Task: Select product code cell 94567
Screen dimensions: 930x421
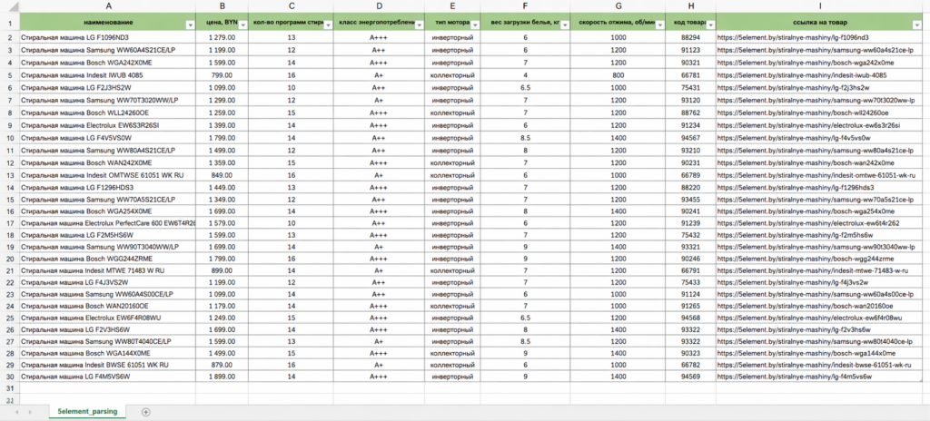Action: (690, 138)
